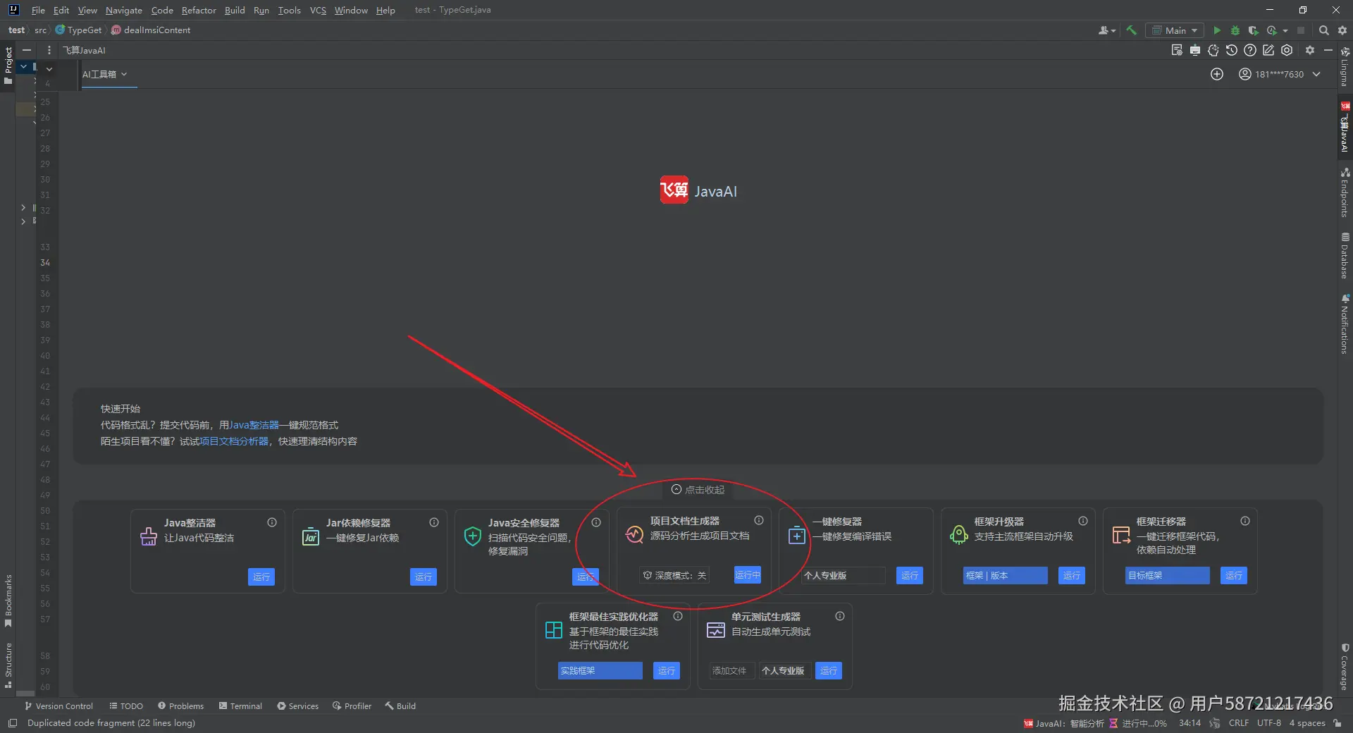
Task: Start a new chat with plus icon
Action: (x=1217, y=74)
